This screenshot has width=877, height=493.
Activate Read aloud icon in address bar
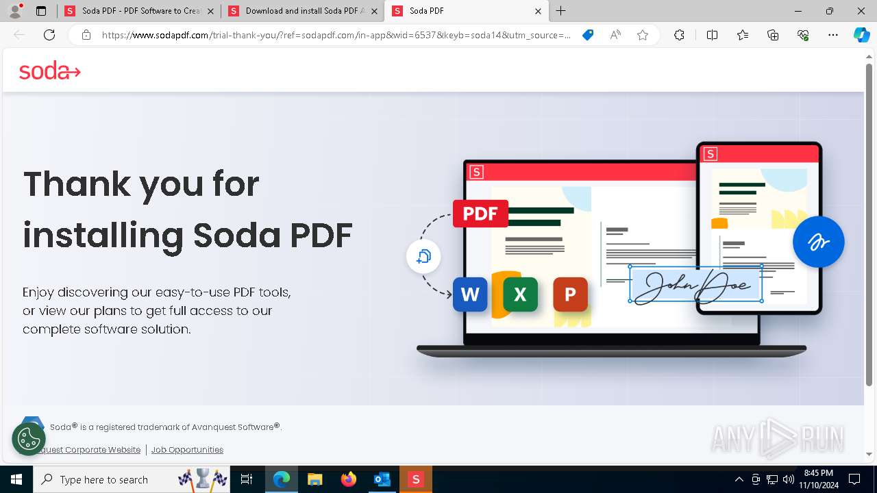pos(615,35)
